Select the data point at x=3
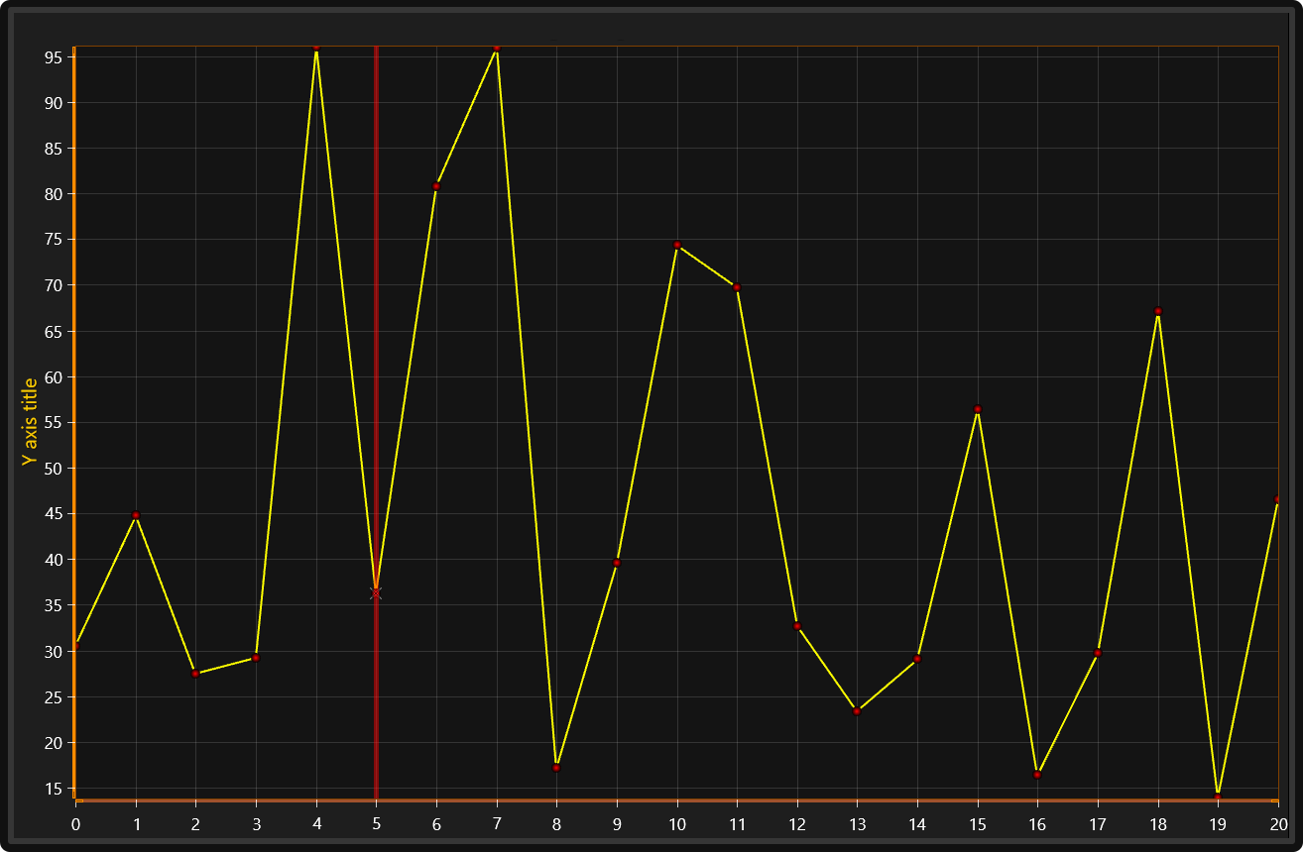This screenshot has width=1303, height=852. (x=256, y=658)
